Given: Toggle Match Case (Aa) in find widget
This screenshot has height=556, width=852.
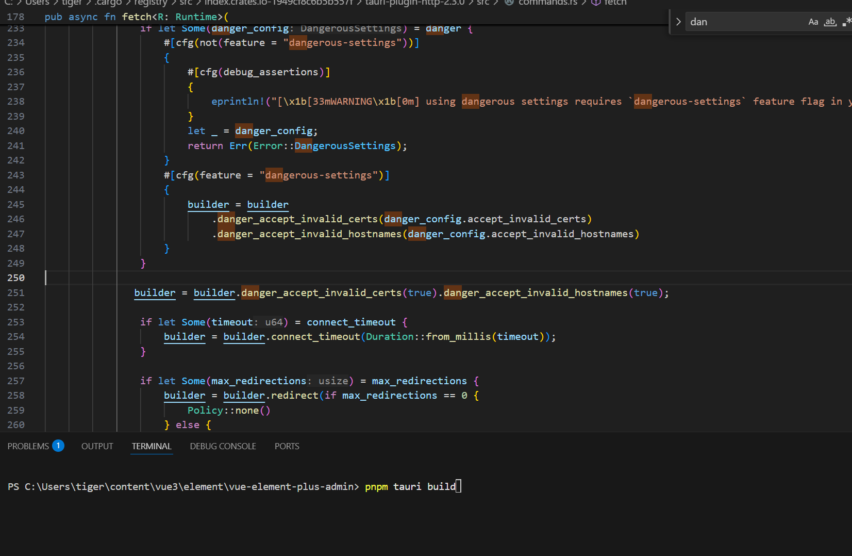Looking at the screenshot, I should [x=813, y=22].
